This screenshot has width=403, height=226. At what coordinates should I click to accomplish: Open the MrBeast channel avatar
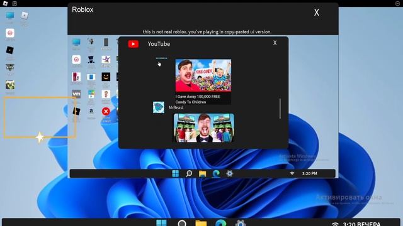pos(159,107)
